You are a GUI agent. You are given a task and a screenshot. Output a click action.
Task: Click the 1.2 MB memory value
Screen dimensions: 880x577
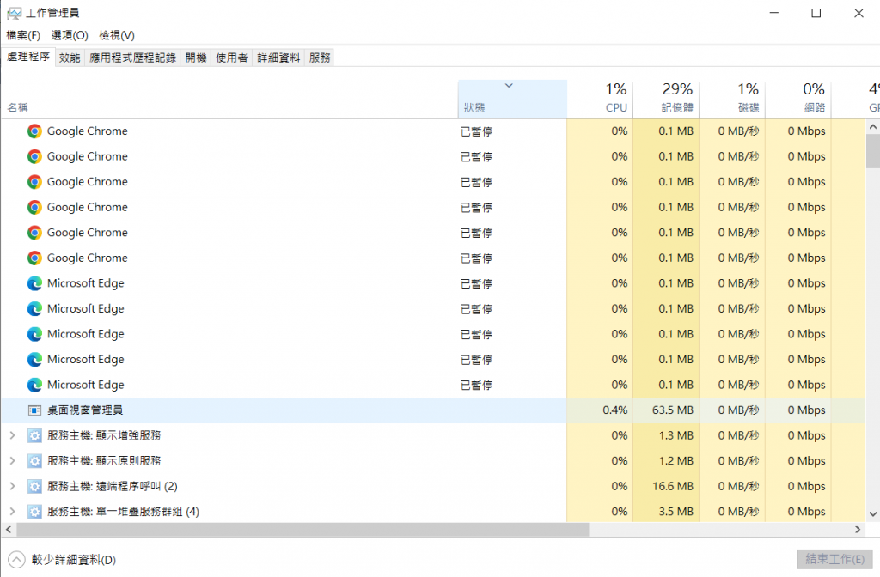(x=675, y=461)
